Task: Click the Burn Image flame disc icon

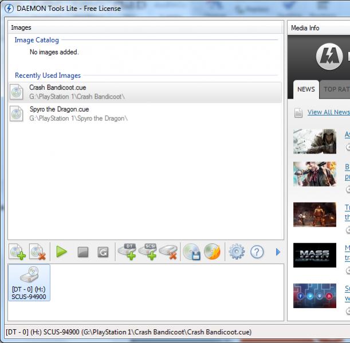Action: click(213, 252)
